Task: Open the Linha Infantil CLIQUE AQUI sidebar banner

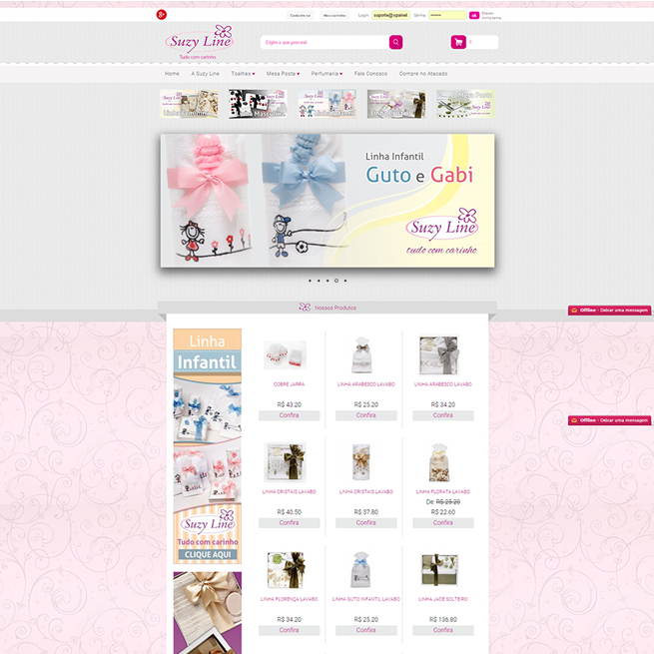Action: [x=208, y=446]
